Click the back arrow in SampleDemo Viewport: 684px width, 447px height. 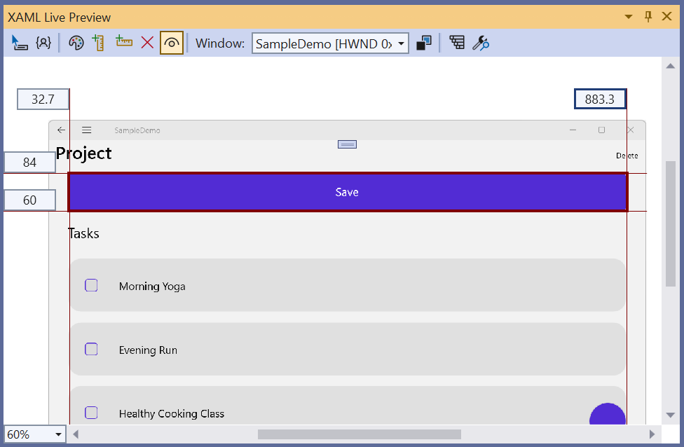(x=62, y=130)
